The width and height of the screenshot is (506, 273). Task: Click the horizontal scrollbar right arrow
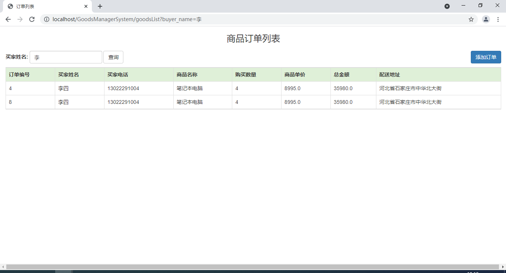503,267
